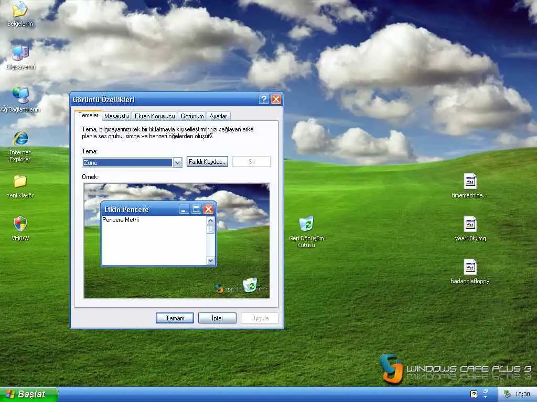Click the Farklı Kaydet button
Image resolution: width=537 pixels, height=402 pixels.
click(207, 162)
